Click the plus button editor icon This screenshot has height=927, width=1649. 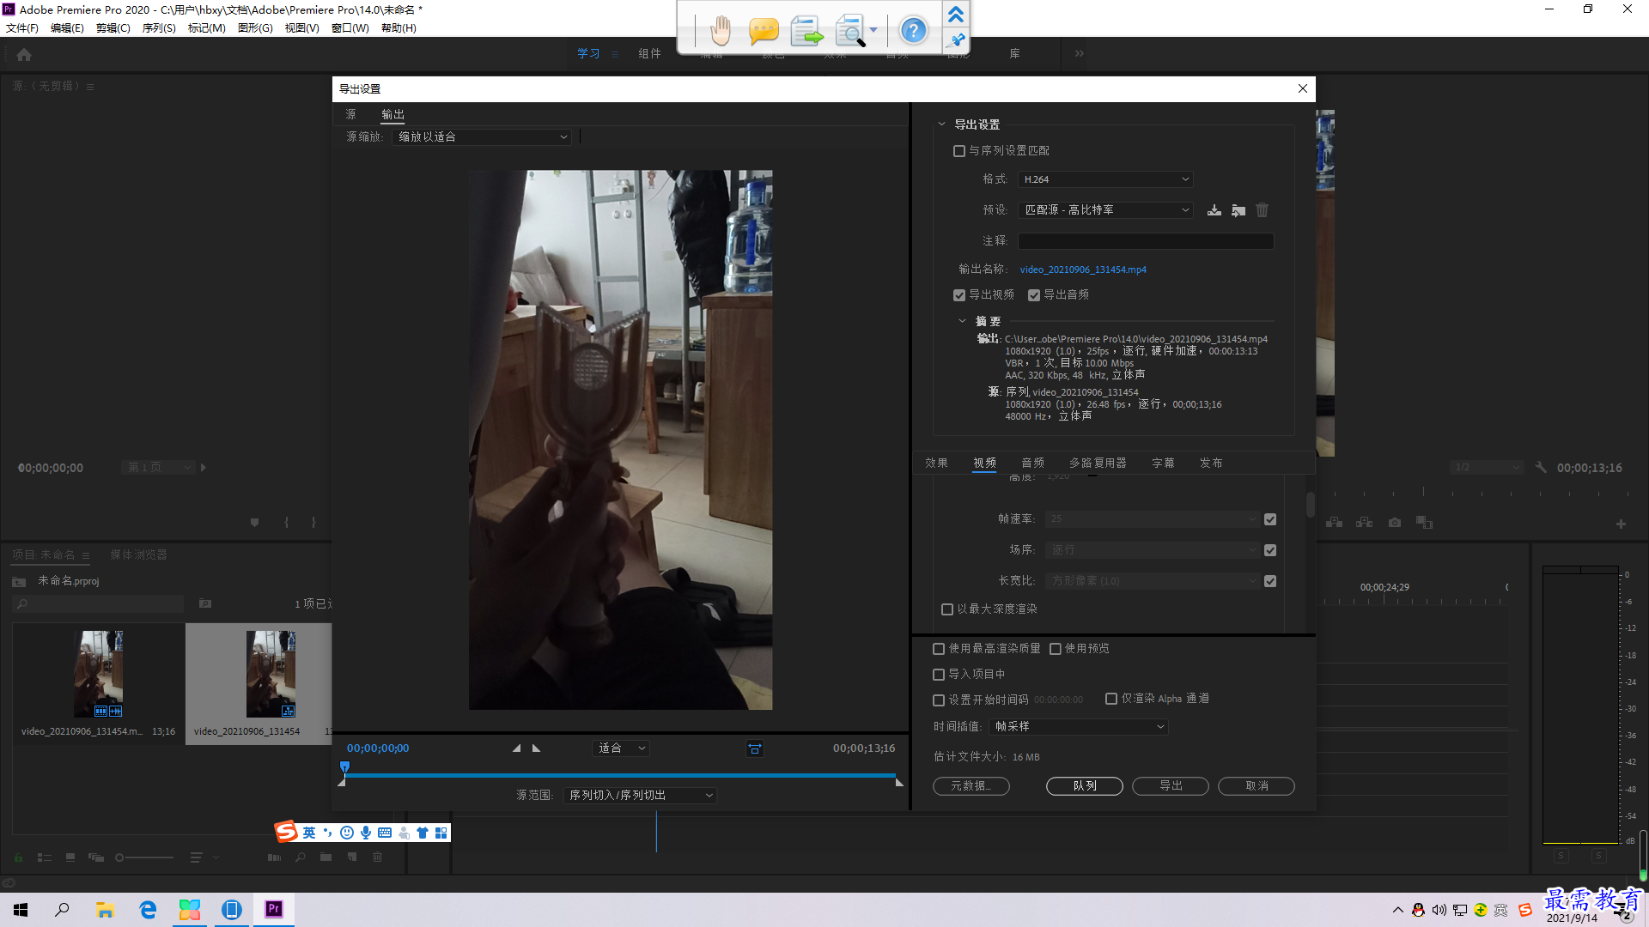pyautogui.click(x=1621, y=524)
